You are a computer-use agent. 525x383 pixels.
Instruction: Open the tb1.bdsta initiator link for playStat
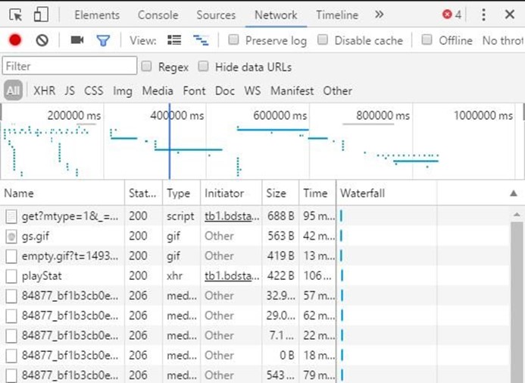point(232,275)
